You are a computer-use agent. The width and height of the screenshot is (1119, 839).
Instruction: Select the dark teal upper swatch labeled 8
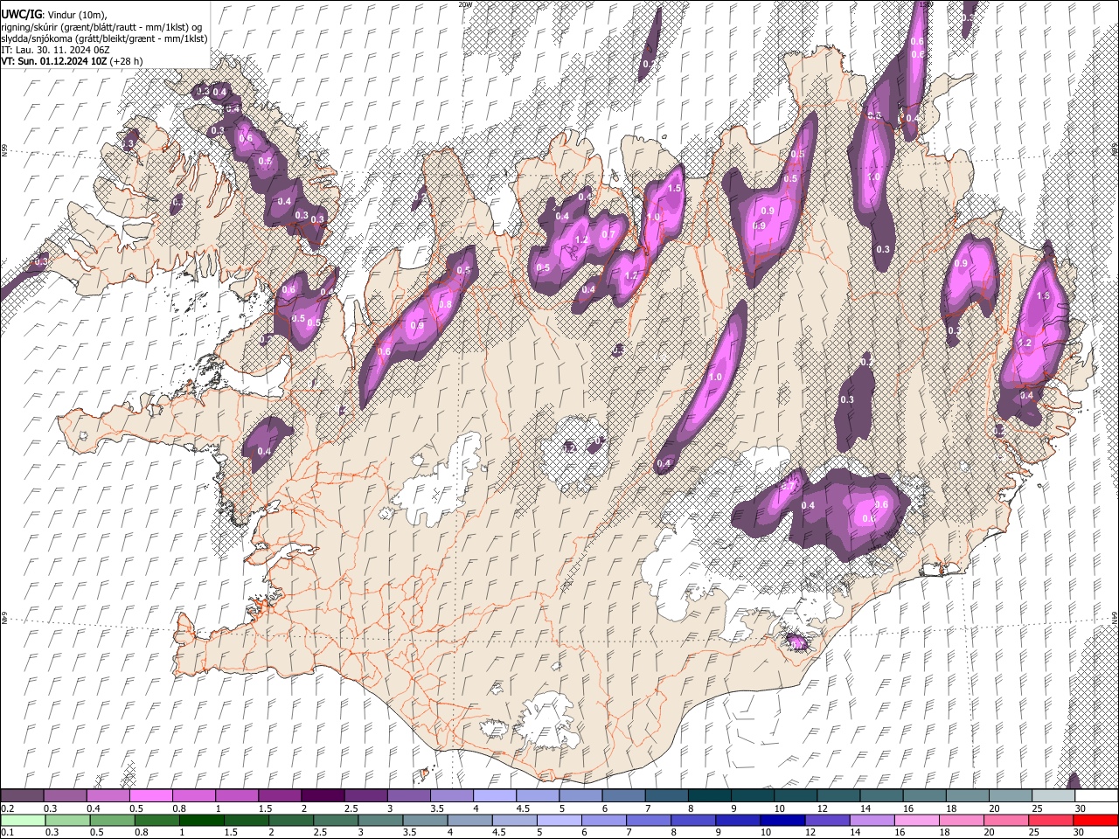point(709,796)
